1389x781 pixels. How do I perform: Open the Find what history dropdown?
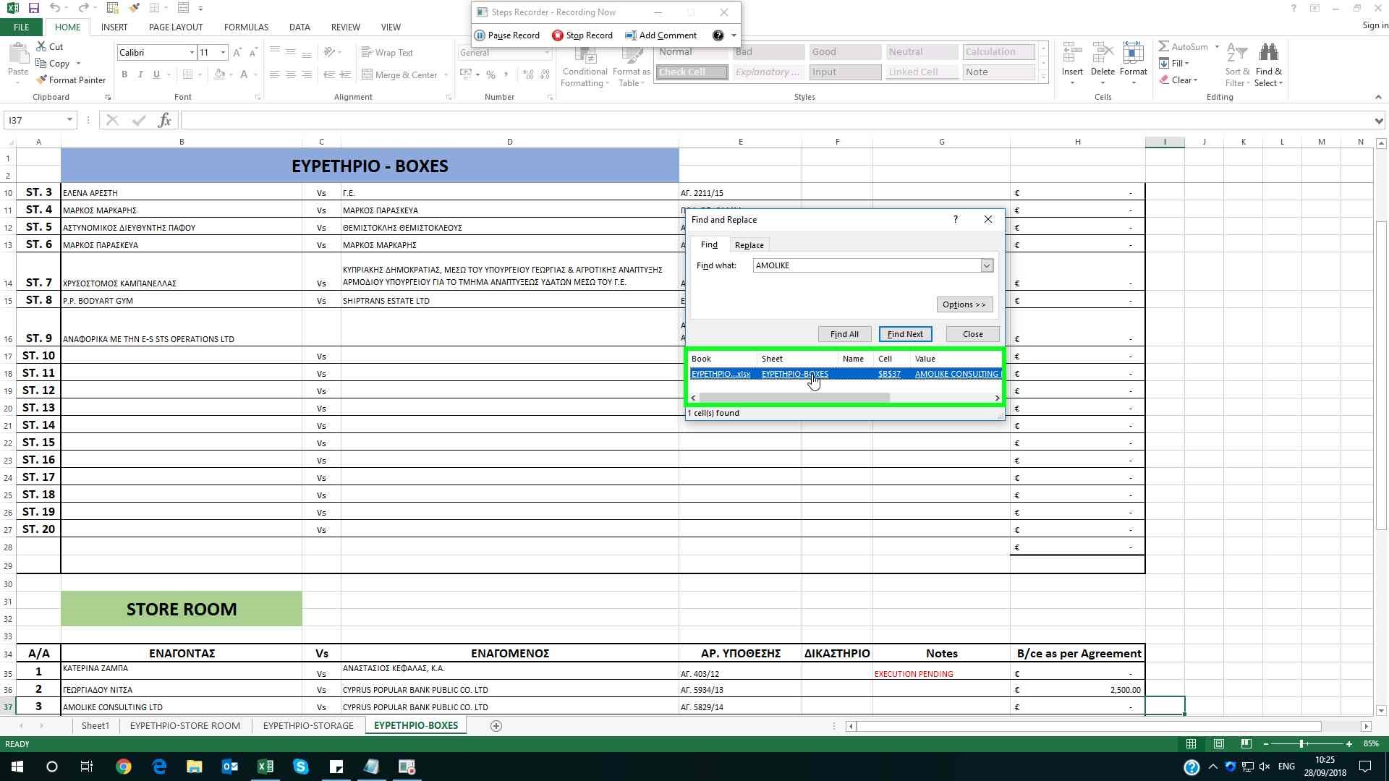point(987,266)
